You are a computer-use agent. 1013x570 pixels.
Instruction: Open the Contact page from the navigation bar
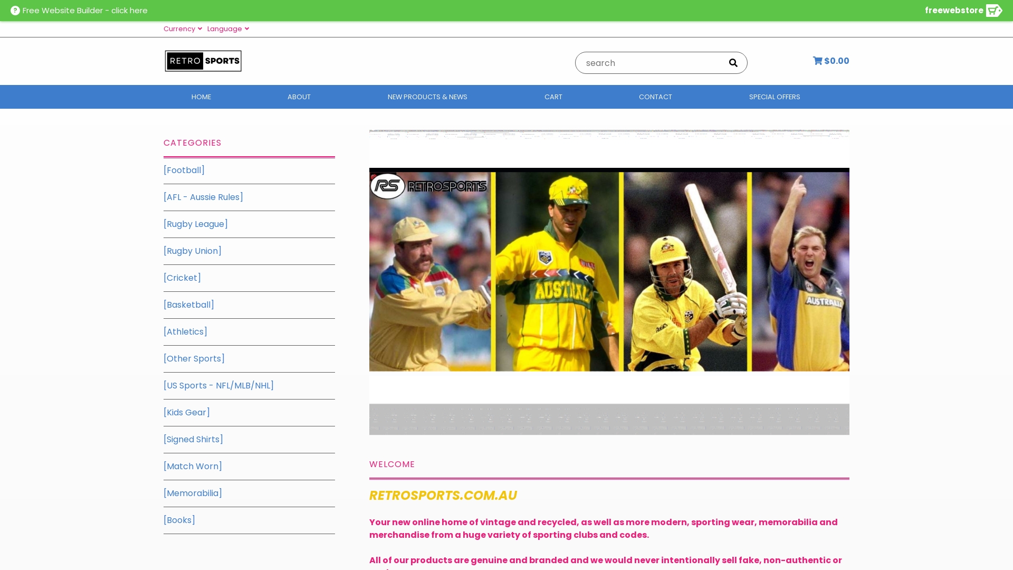pyautogui.click(x=655, y=97)
